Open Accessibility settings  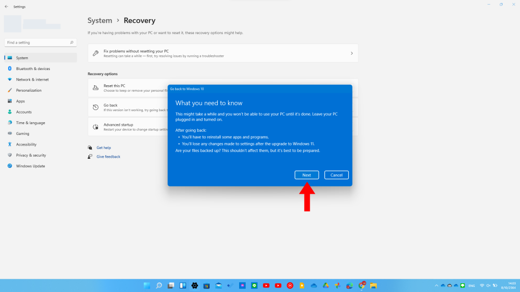41,144
